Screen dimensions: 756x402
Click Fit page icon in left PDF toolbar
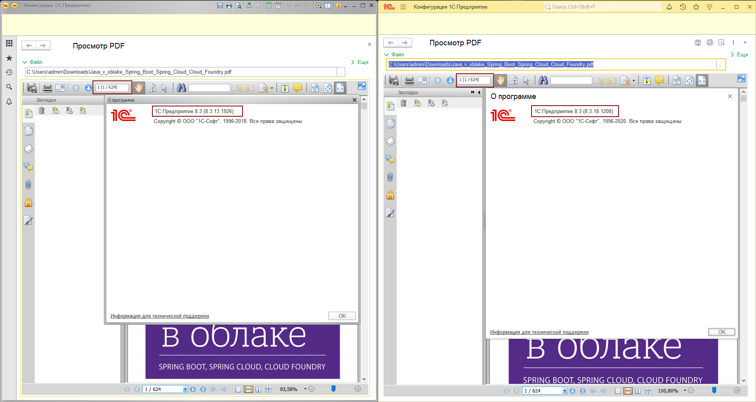coord(328,87)
